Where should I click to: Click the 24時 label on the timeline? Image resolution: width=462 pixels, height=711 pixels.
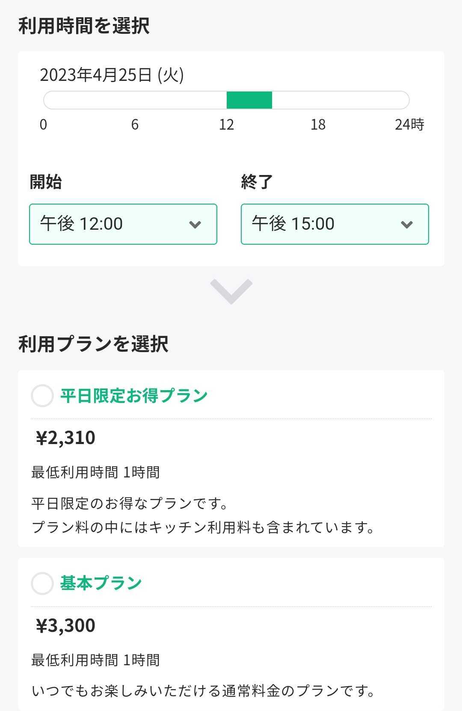[409, 124]
